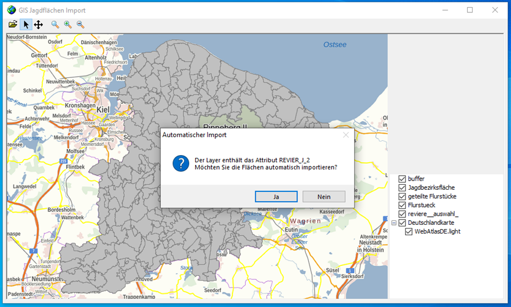Screen dimensions: 511x307
Task: Select the Deutschlandkarte layer label
Action: coord(431,223)
